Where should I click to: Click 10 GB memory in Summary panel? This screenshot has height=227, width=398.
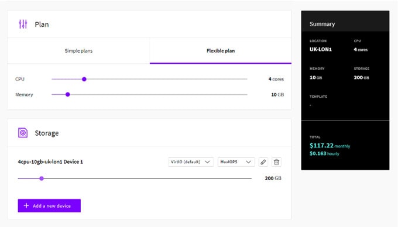[x=315, y=78]
